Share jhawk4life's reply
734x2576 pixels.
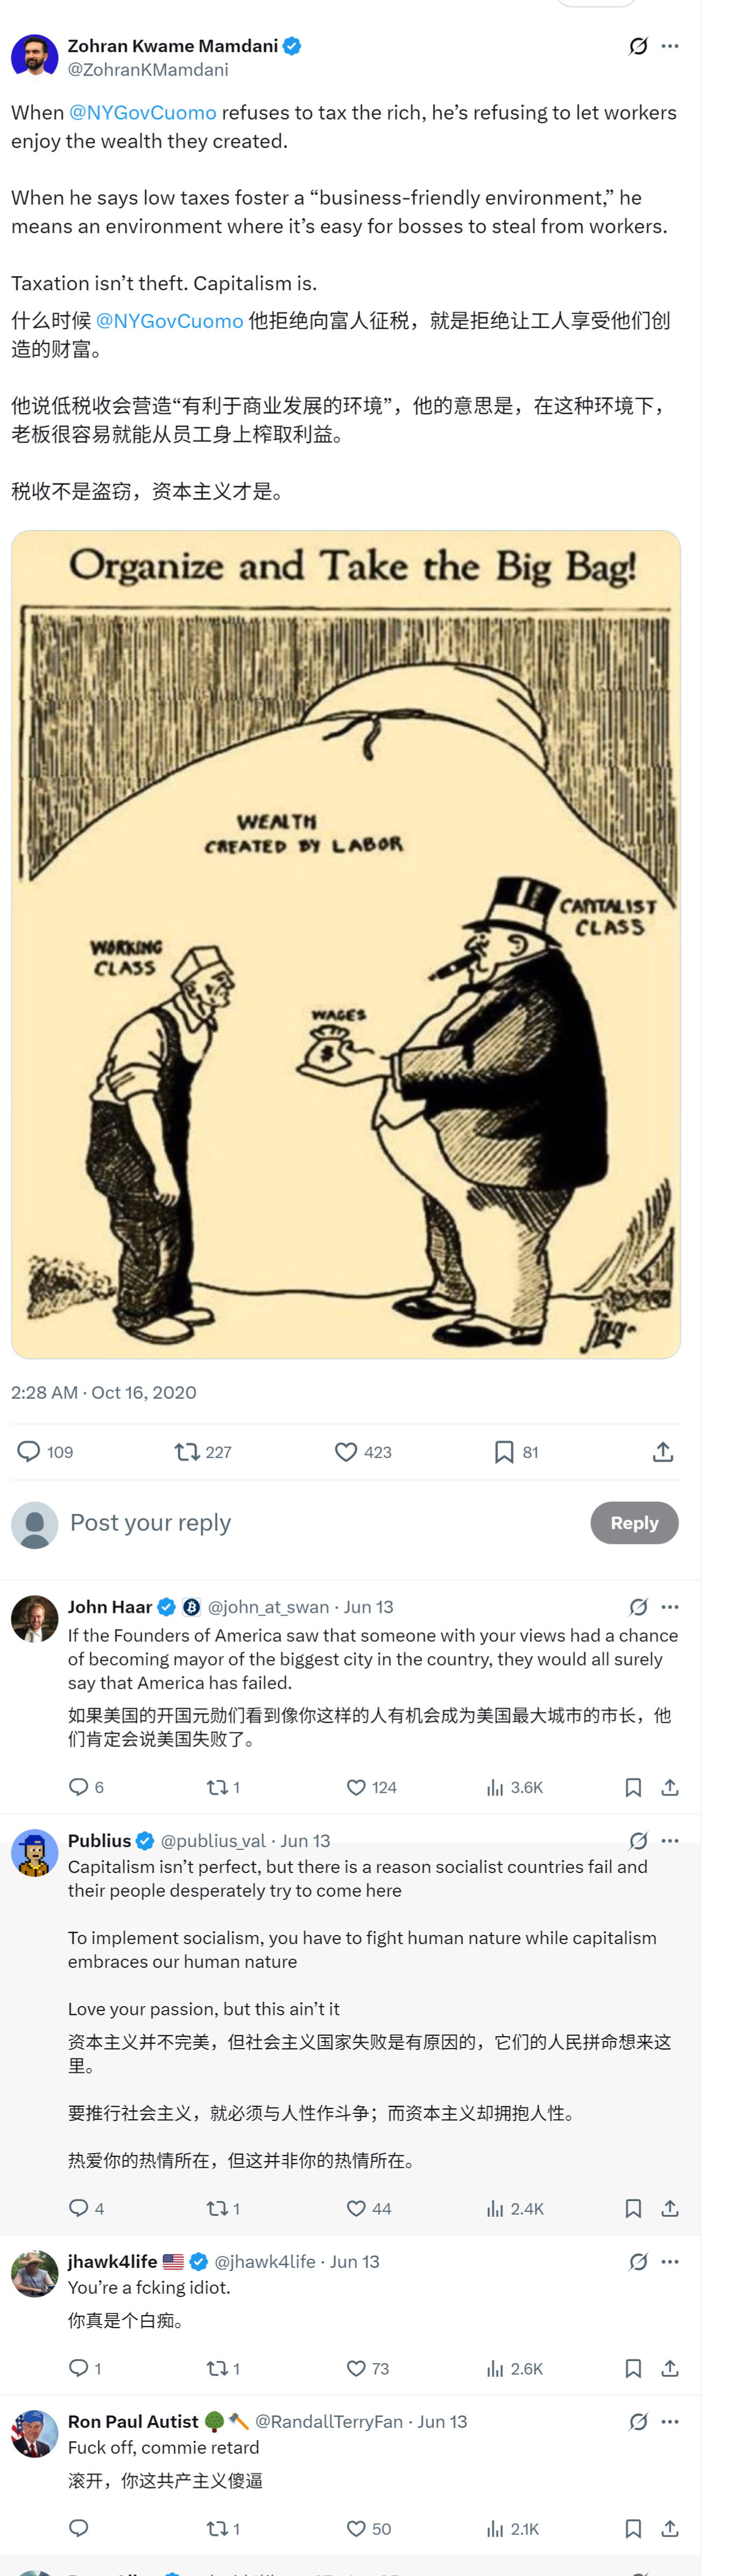click(x=670, y=2368)
